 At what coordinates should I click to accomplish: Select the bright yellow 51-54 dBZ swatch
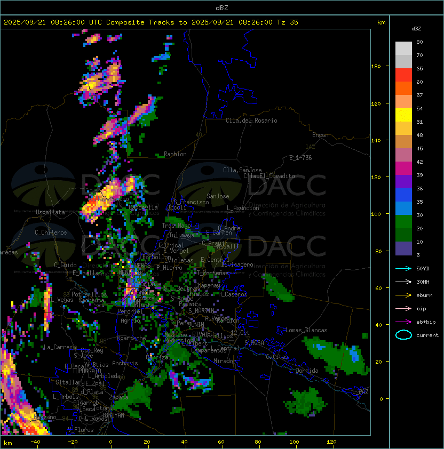tap(403, 115)
